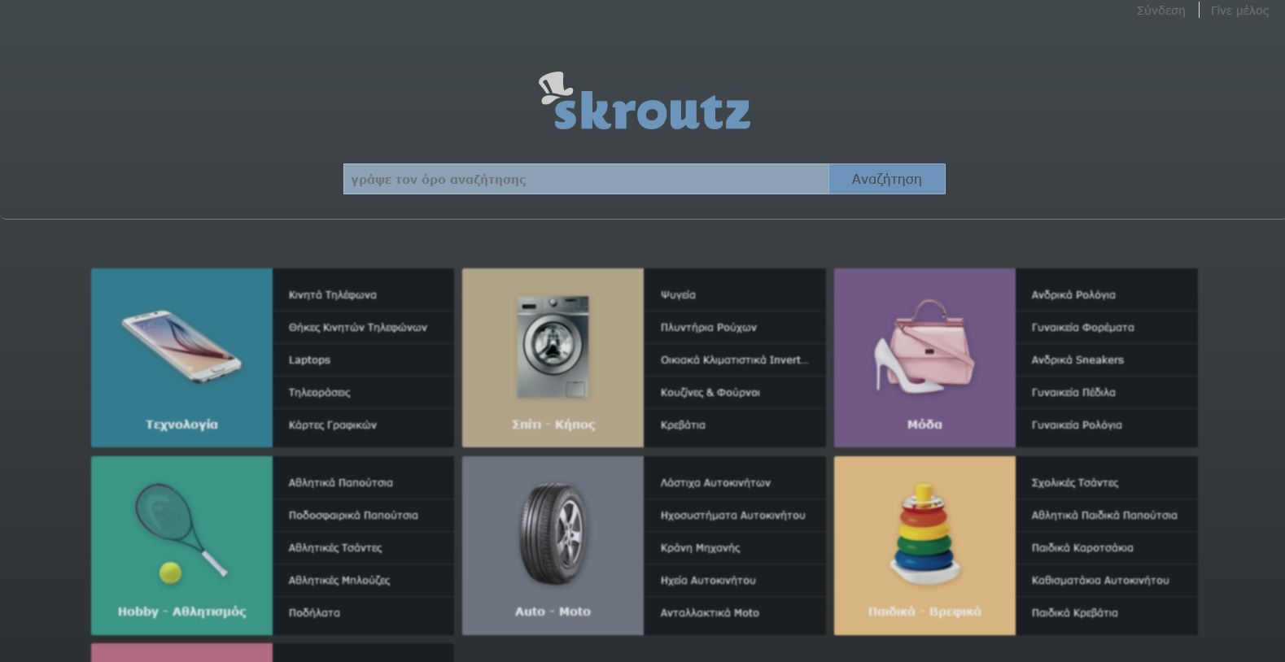The width and height of the screenshot is (1285, 662).
Task: Click the search term input field
Action: point(586,179)
